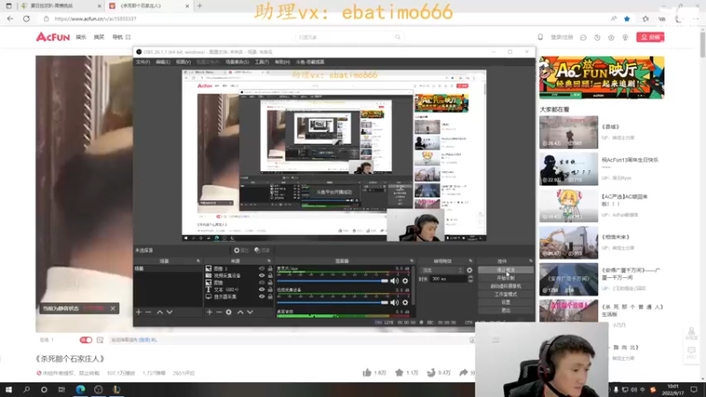
Task: Click the share arrow under the video
Action: coord(463,372)
